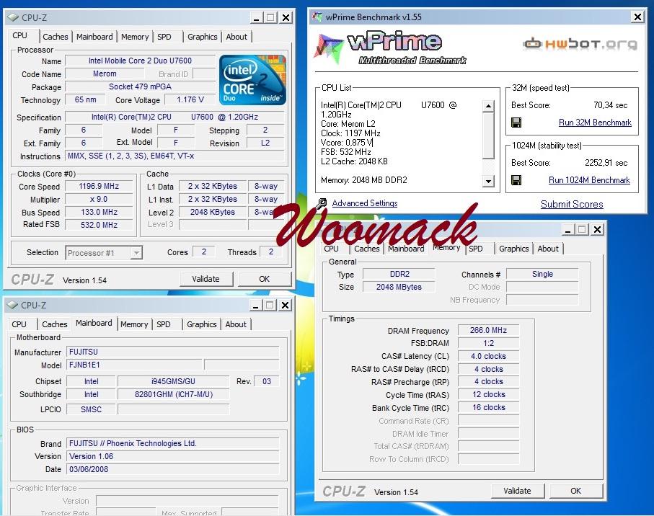Click OK in top CPU-Z window
Image resolution: width=654 pixels, height=516 pixels.
click(264, 279)
